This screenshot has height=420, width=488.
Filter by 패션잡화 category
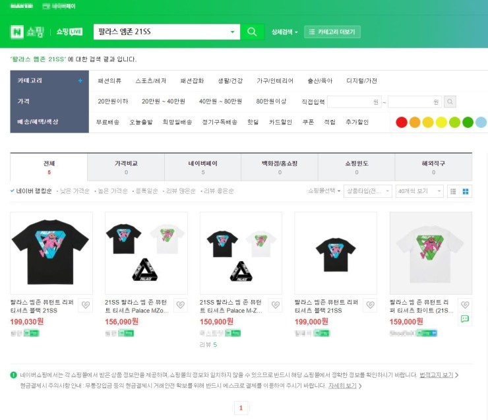pyautogui.click(x=192, y=81)
